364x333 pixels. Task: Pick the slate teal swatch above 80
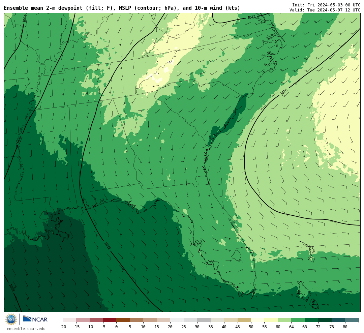[352, 320]
